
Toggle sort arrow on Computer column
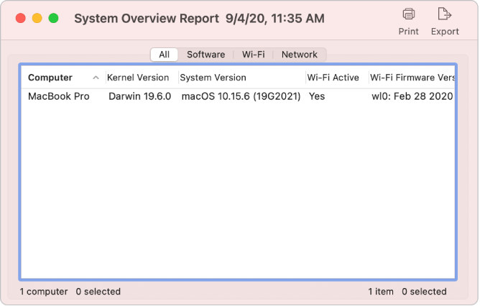[x=96, y=78]
